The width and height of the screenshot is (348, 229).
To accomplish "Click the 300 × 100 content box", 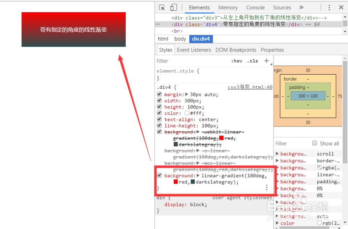I will click(308, 96).
